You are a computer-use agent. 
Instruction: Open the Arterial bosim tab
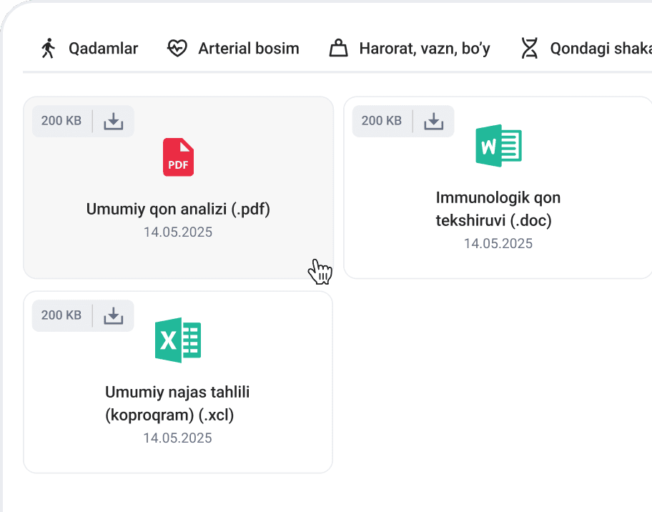[248, 49]
